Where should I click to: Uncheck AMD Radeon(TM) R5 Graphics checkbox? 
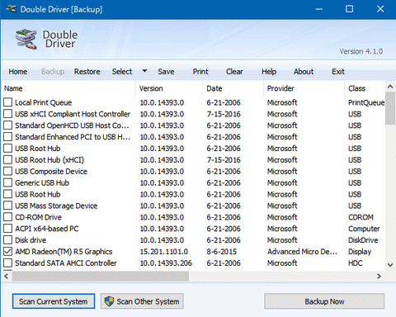(x=7, y=252)
